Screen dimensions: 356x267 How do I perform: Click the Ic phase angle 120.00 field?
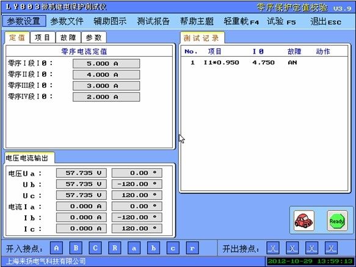tap(137, 229)
